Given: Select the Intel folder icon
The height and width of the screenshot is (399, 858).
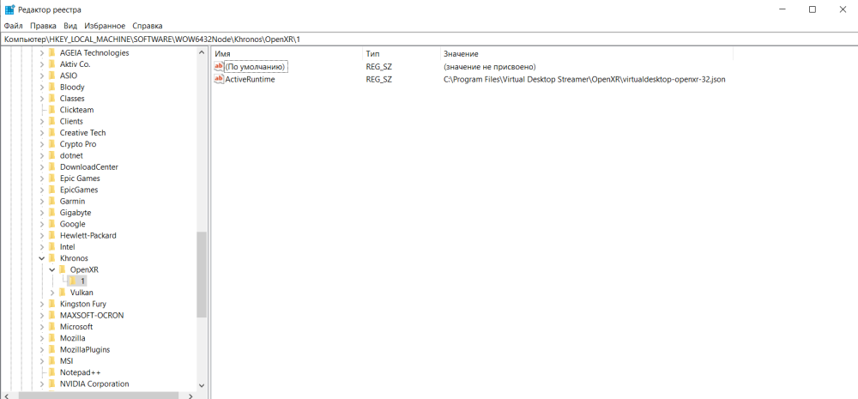Looking at the screenshot, I should click(52, 247).
